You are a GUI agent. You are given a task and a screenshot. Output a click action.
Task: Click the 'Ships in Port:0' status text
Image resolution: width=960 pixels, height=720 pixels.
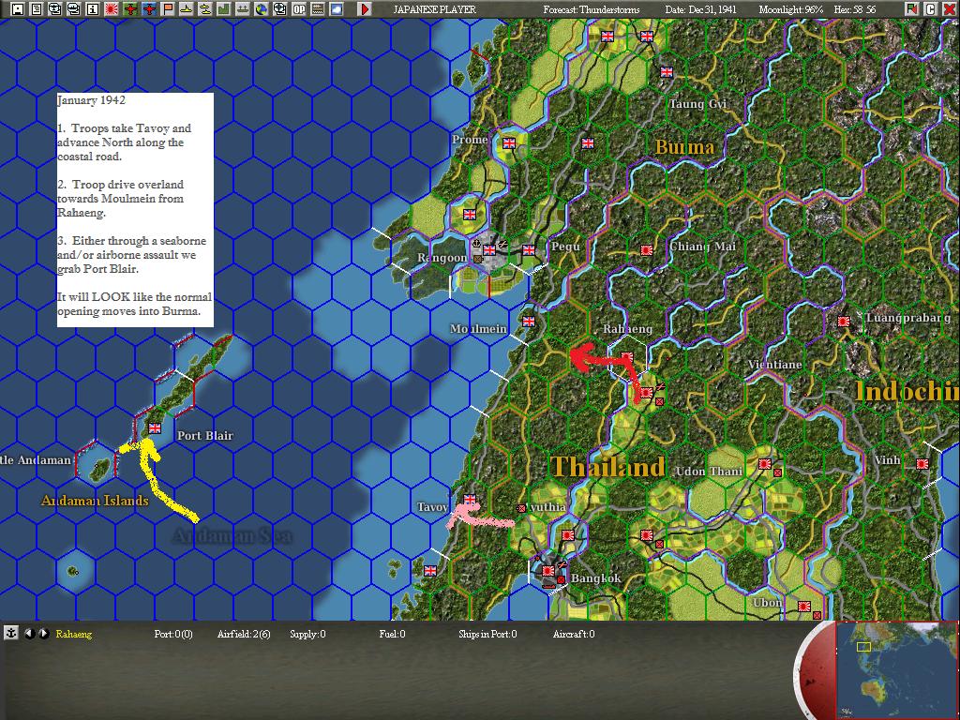click(487, 634)
